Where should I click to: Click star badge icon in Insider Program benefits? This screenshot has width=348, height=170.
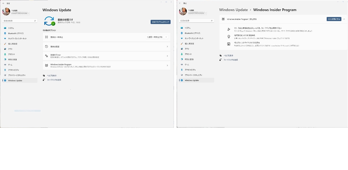click(x=229, y=44)
